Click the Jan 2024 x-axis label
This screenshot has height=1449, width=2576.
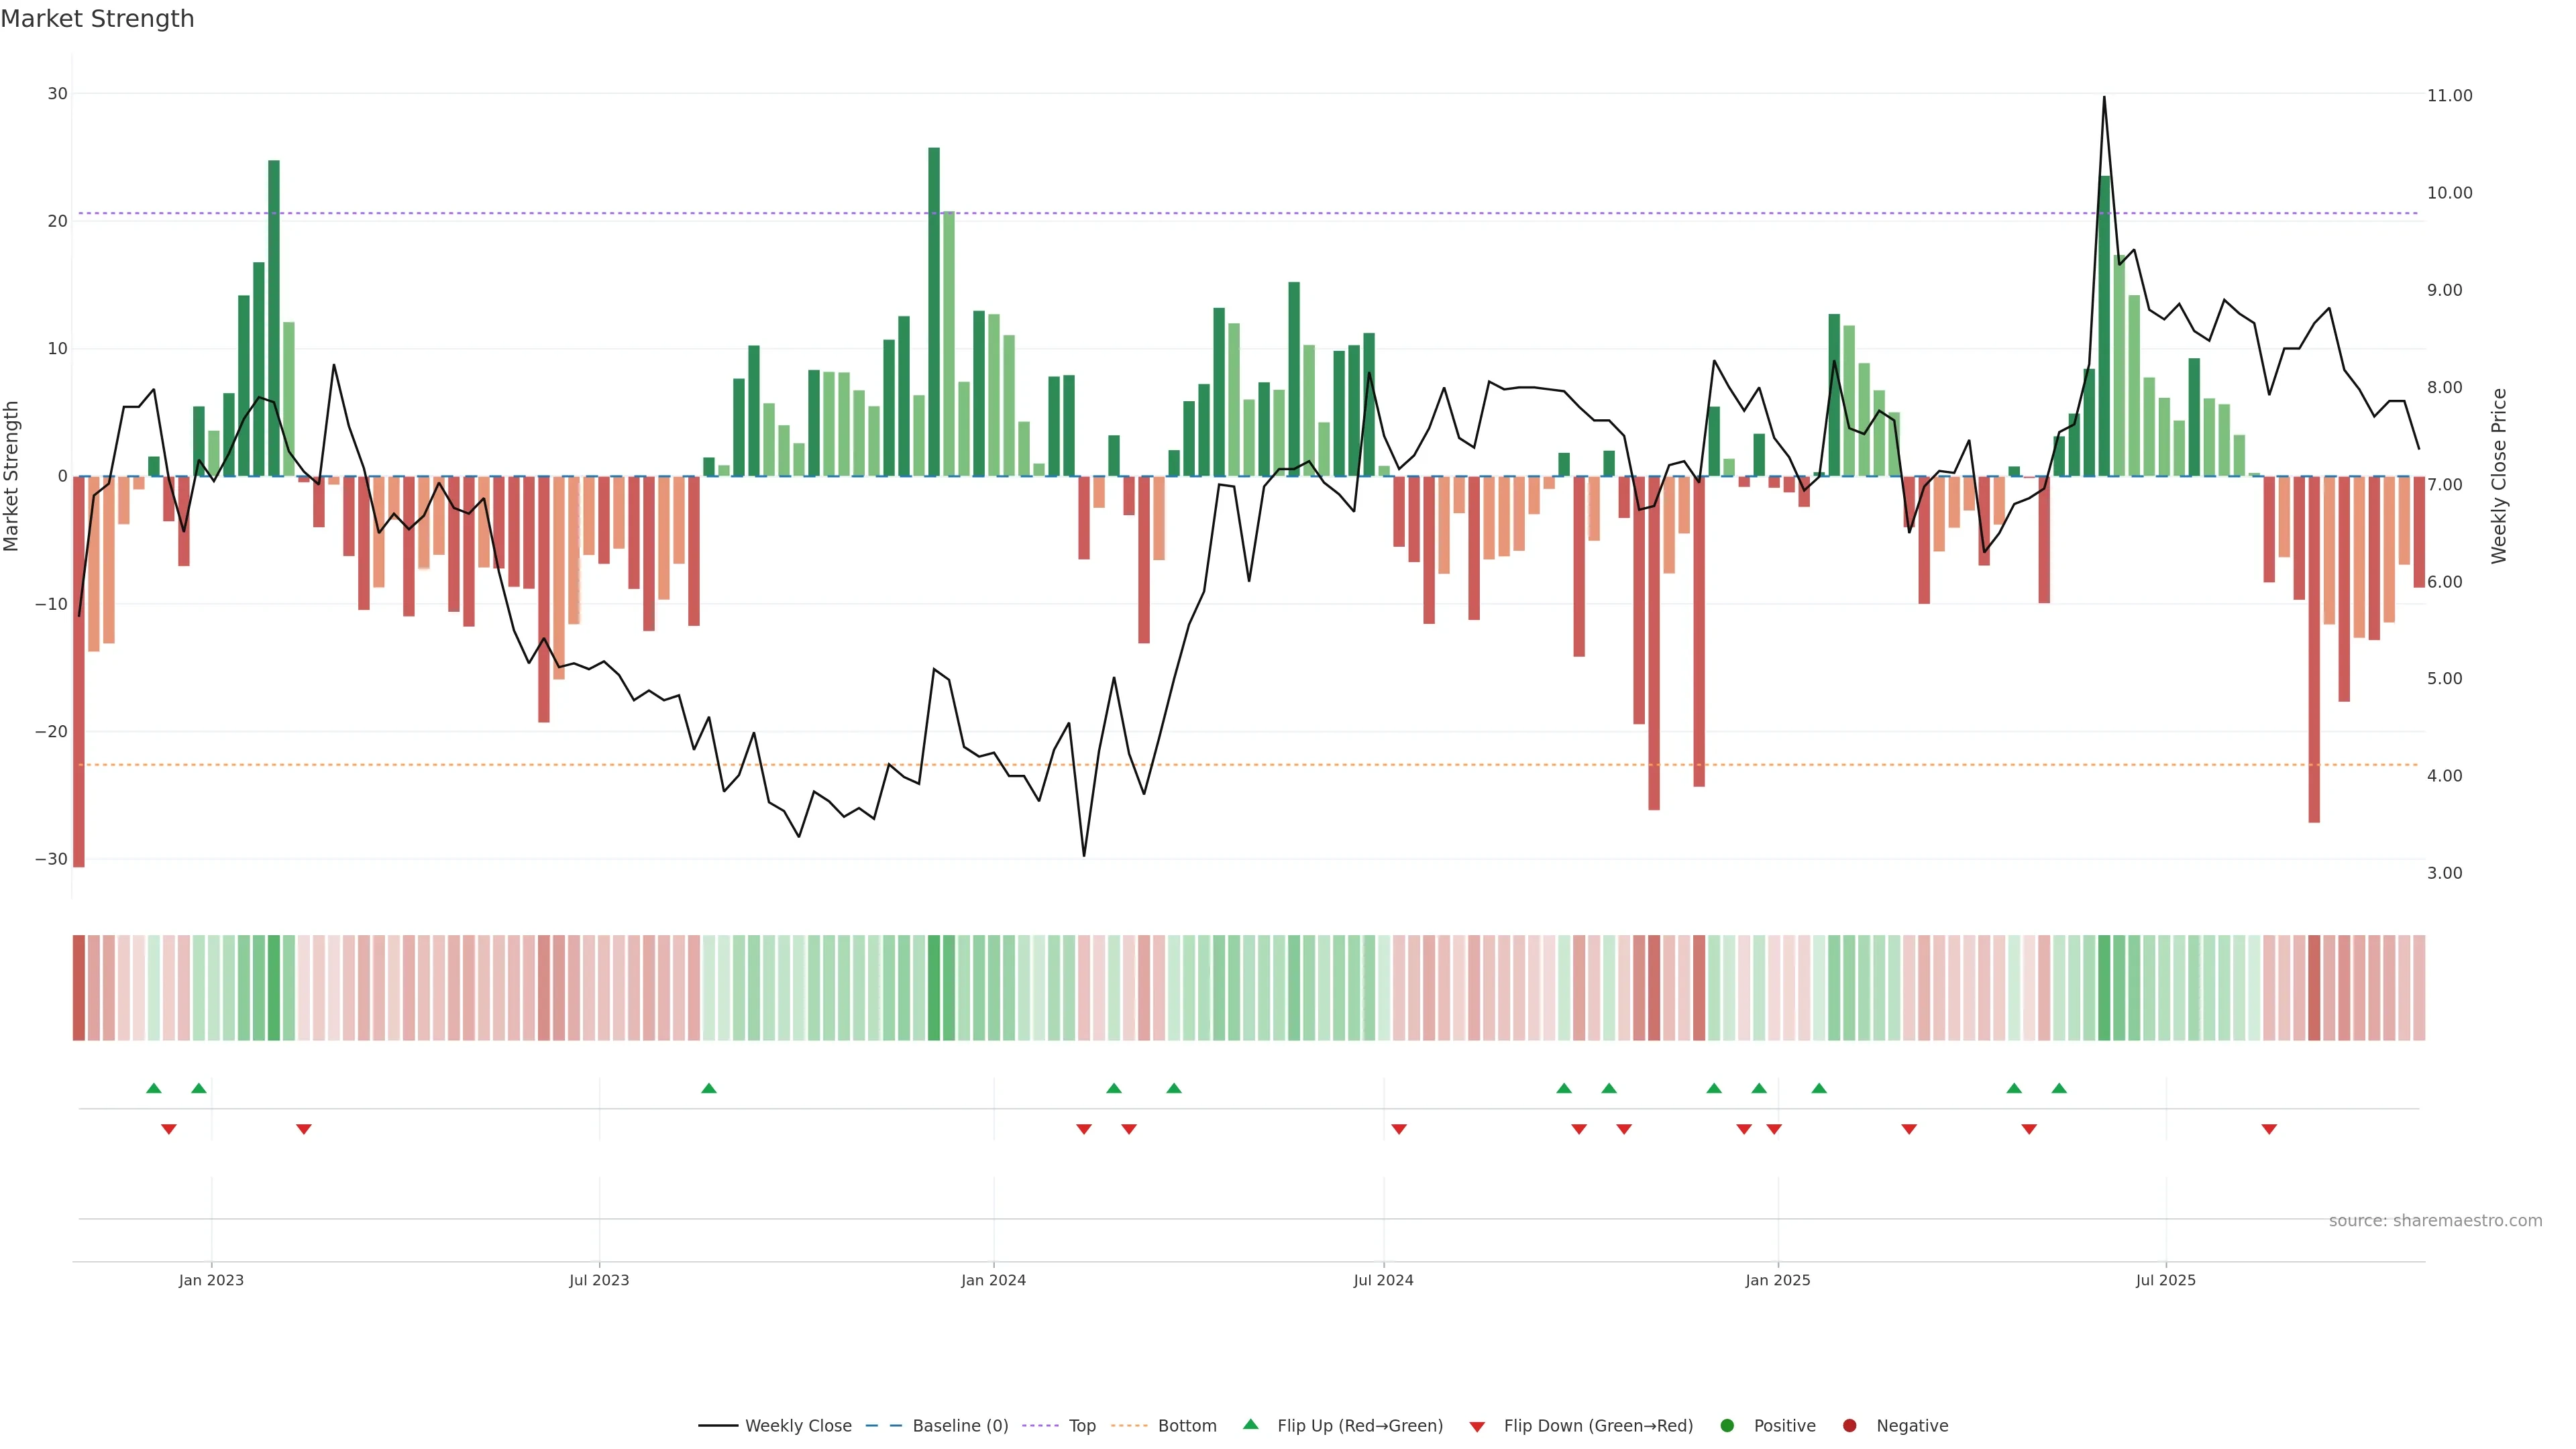[x=993, y=1280]
